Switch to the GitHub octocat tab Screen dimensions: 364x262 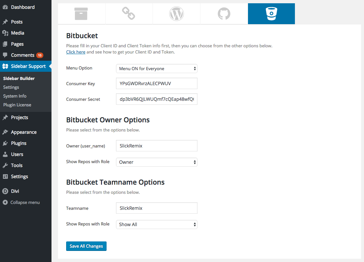[224, 14]
